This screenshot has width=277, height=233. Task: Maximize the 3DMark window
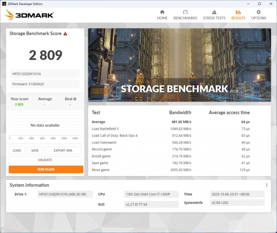pos(260,4)
